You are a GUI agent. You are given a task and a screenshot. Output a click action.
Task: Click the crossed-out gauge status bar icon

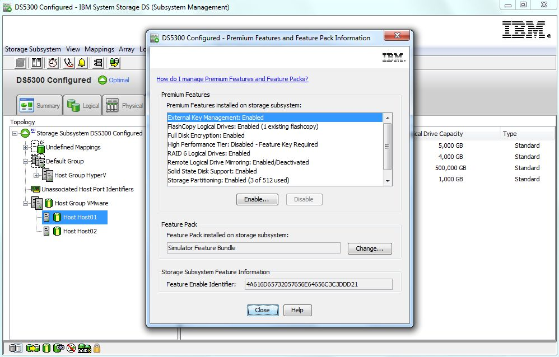coord(71,347)
